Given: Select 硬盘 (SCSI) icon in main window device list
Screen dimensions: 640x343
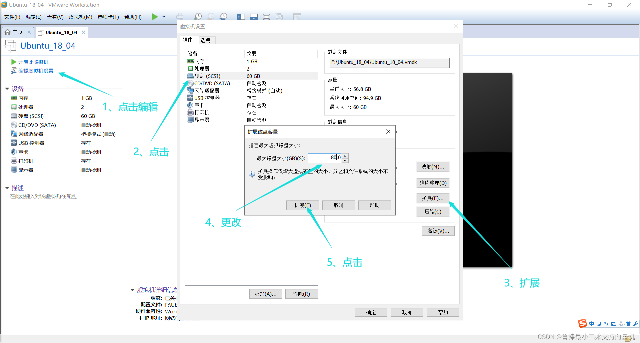Looking at the screenshot, I should [14, 116].
